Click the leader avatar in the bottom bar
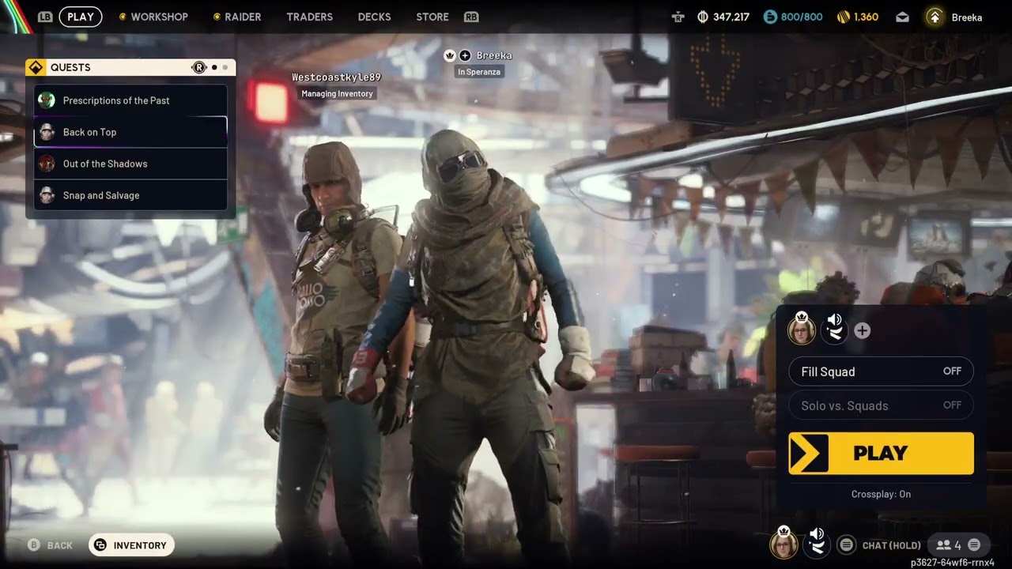The image size is (1012, 569). [x=784, y=545]
